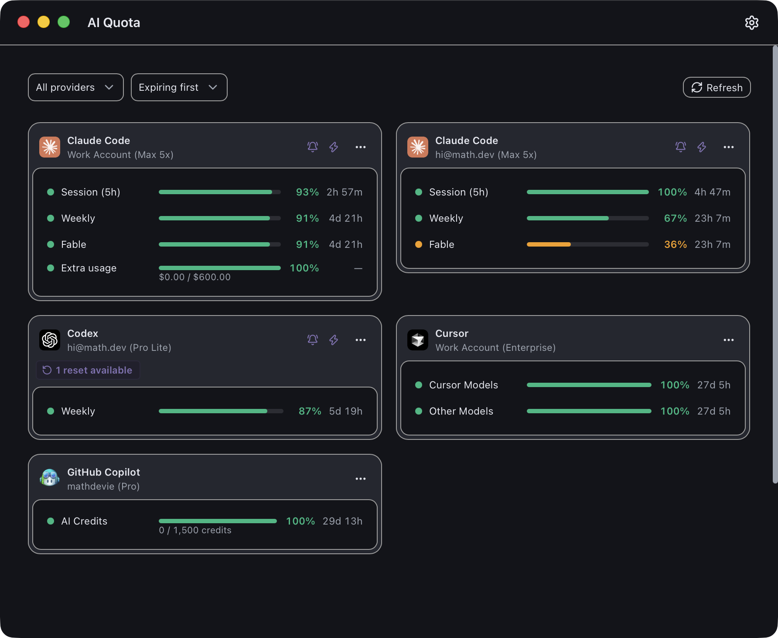Click the Extra usage label
The image size is (778, 638).
tap(89, 268)
